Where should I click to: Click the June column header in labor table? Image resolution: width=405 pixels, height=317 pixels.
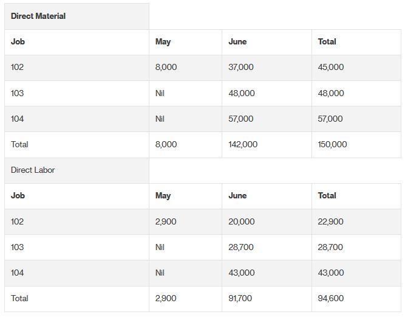pos(237,196)
